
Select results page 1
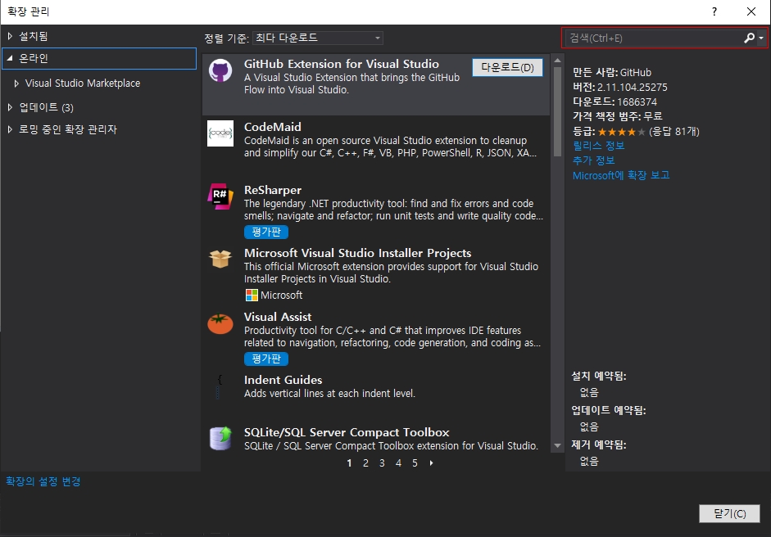pyautogui.click(x=349, y=463)
